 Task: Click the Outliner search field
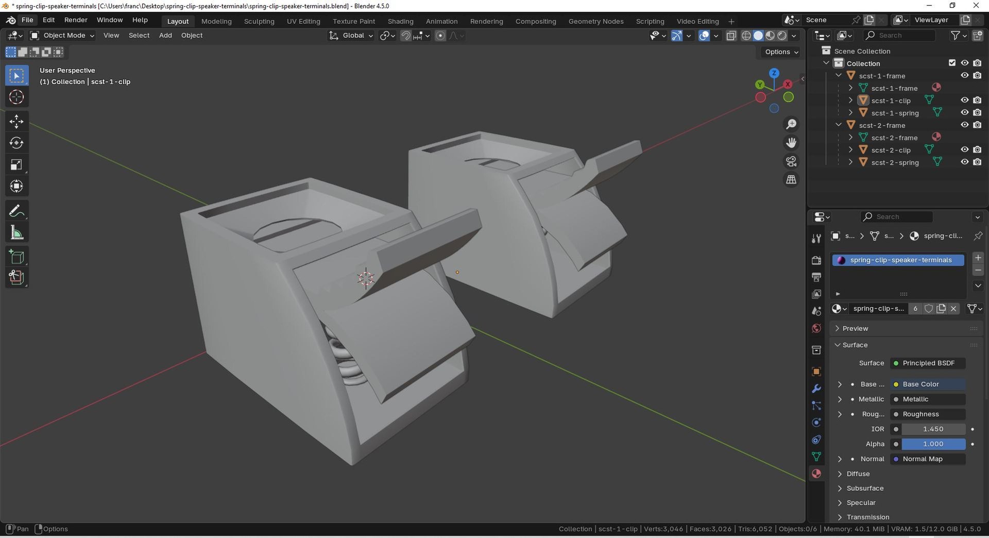[899, 35]
